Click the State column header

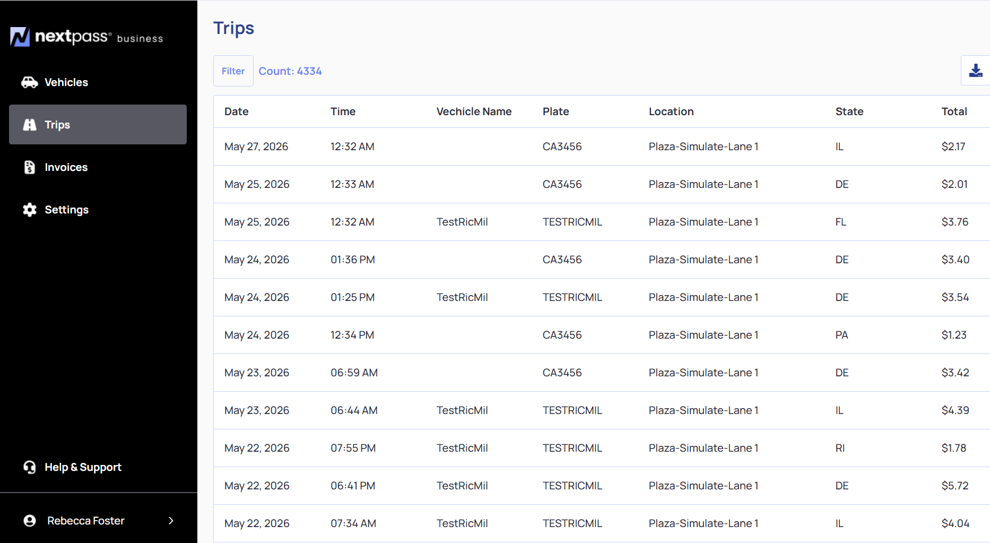point(849,111)
